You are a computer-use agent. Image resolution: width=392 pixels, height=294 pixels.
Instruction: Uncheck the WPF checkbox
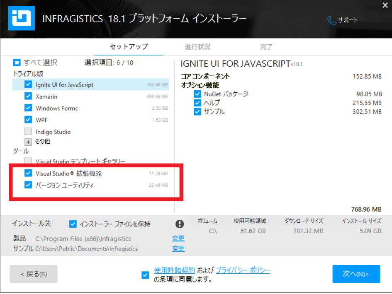pyautogui.click(x=28, y=120)
